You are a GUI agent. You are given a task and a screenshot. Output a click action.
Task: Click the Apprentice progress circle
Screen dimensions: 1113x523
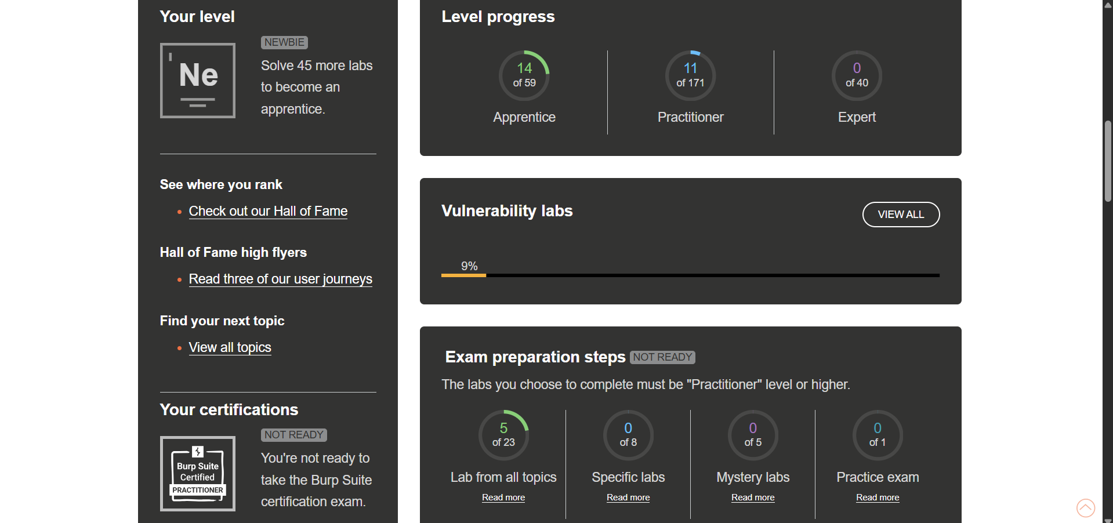(524, 75)
